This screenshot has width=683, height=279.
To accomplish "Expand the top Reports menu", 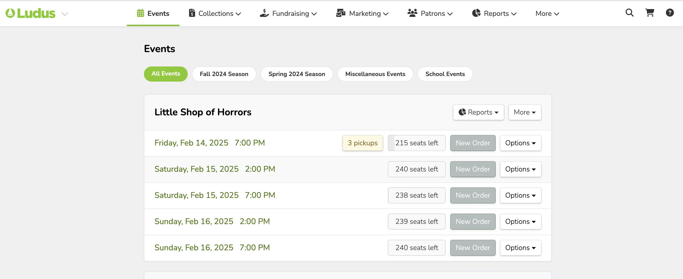I will point(495,13).
